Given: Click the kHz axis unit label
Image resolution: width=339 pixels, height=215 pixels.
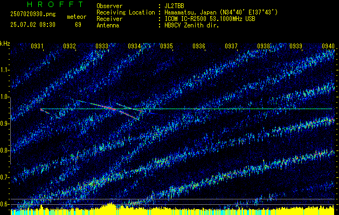Looking at the screenshot, I should 5,44.
